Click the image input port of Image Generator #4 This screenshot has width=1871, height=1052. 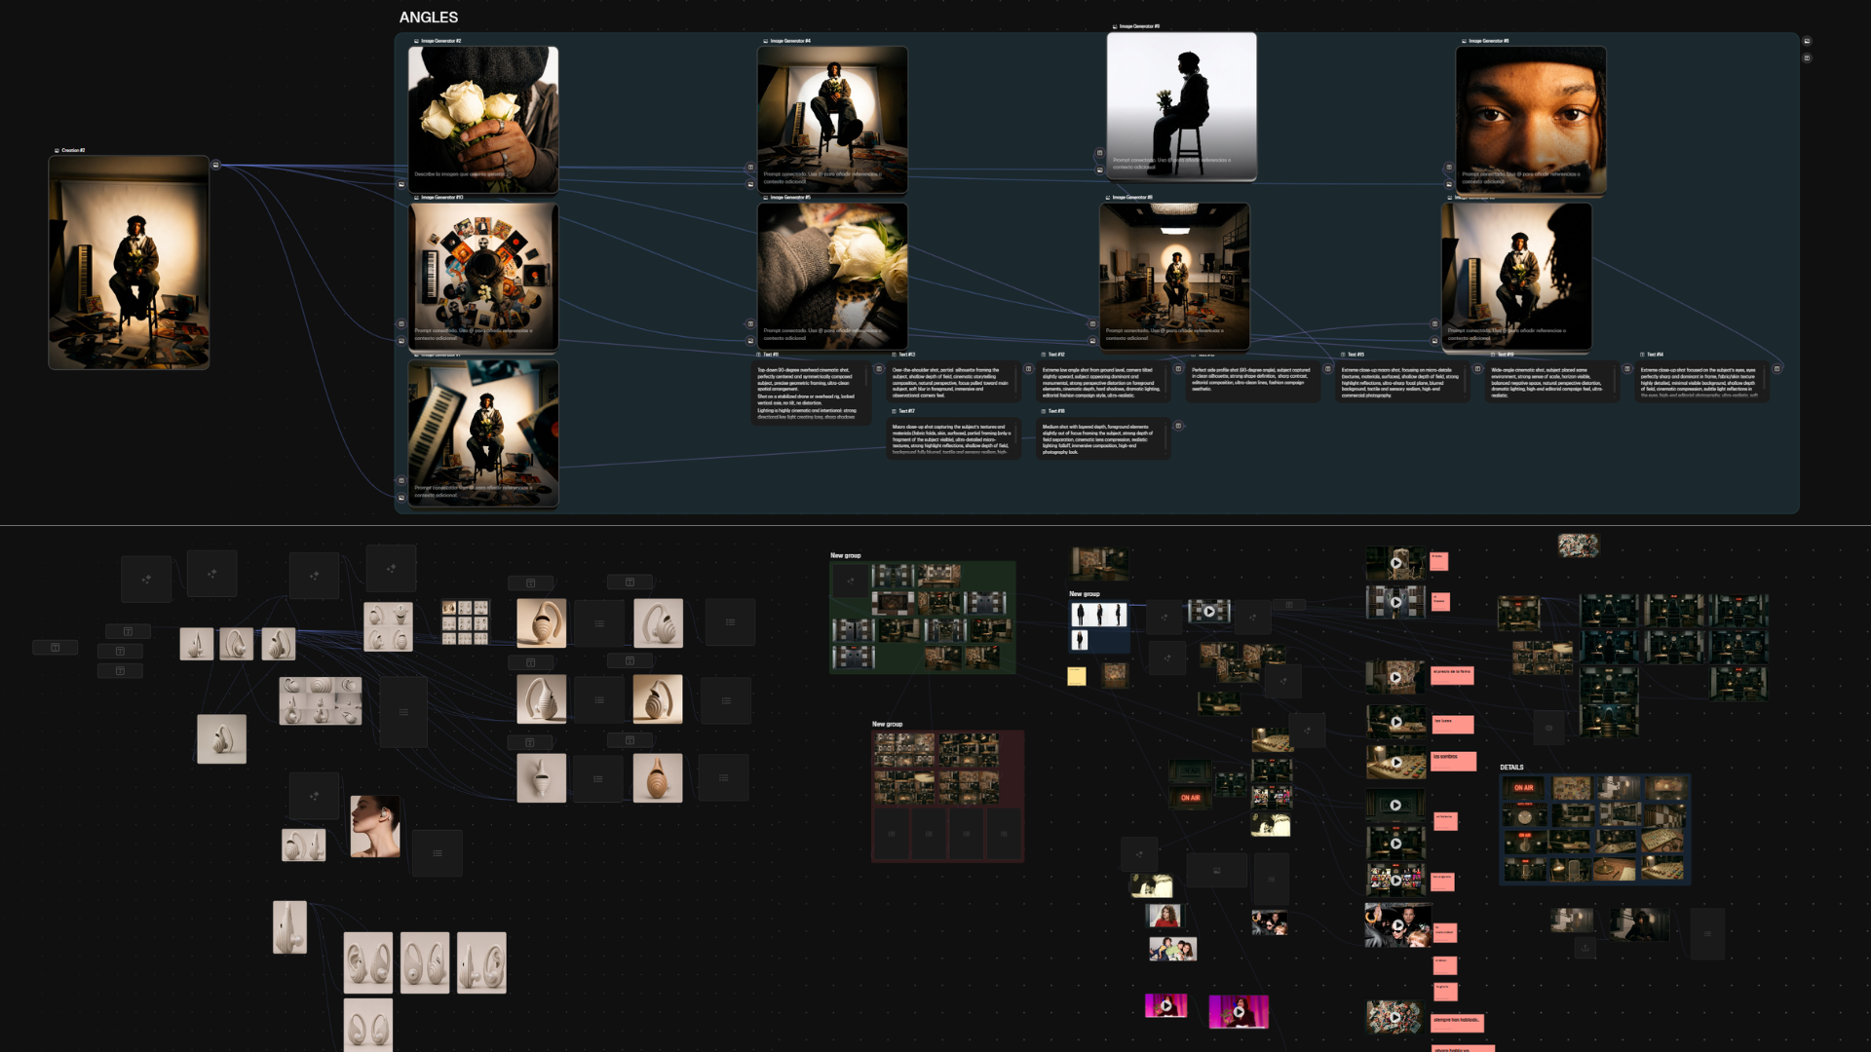[x=750, y=184]
